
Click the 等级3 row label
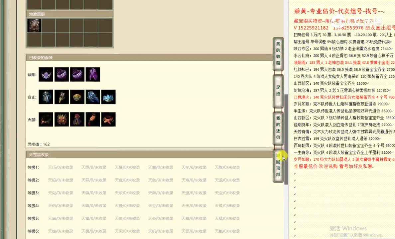[33, 193]
